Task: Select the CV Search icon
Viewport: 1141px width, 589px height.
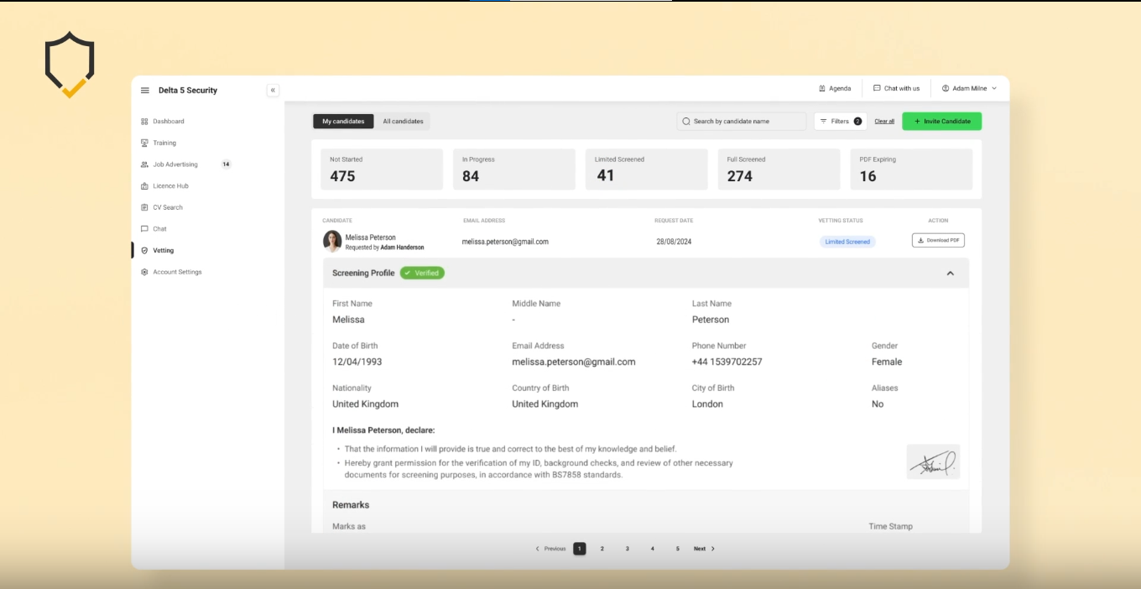Action: point(143,206)
